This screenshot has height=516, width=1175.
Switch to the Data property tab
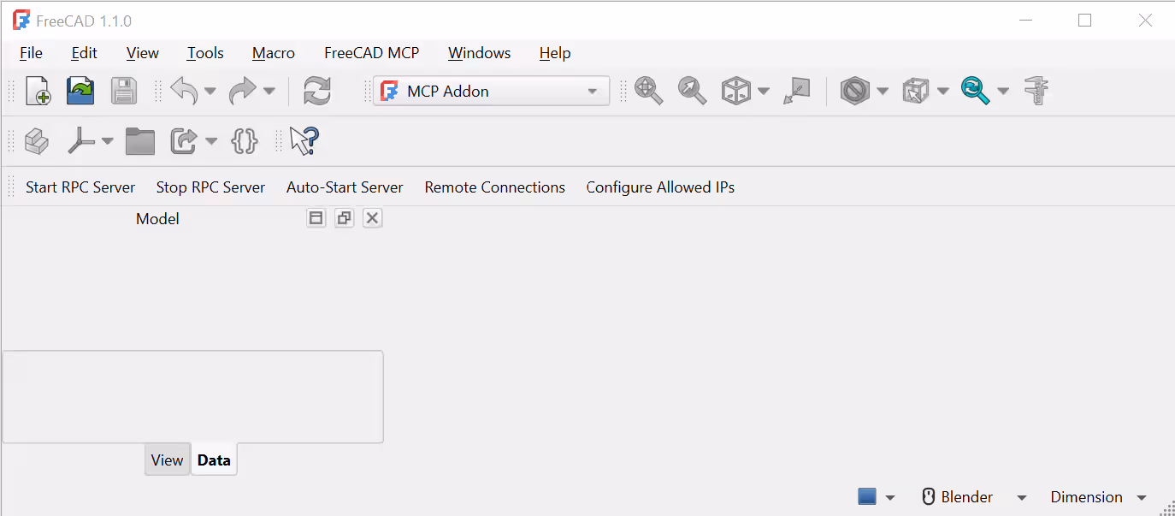[x=214, y=460]
